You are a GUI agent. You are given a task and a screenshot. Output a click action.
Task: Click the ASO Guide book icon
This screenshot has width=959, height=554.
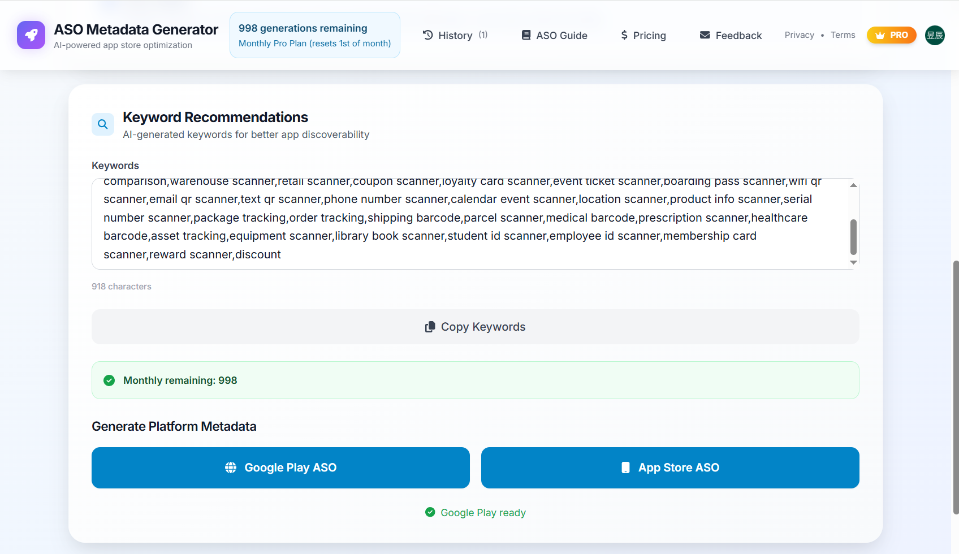(526, 35)
